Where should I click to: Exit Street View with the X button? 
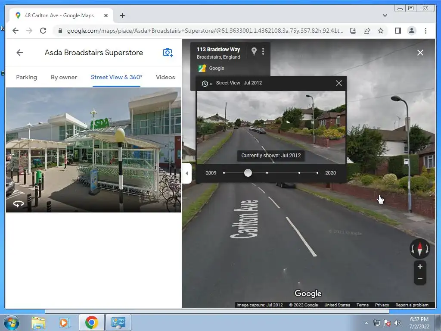click(420, 53)
